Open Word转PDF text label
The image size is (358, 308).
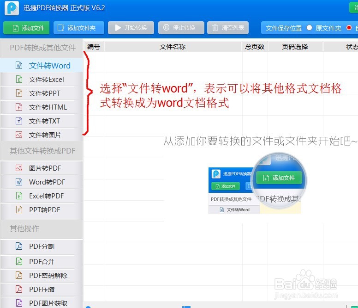pyautogui.click(x=47, y=182)
